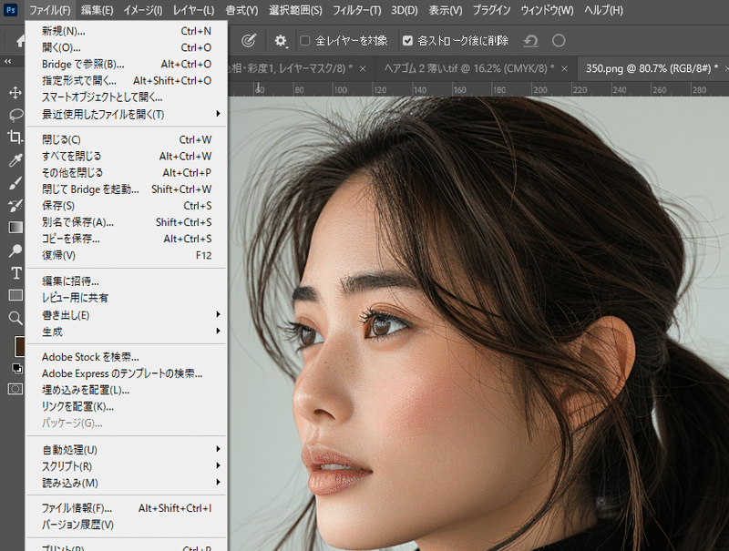Select the Brush tool
This screenshot has height=551, width=729.
15,183
